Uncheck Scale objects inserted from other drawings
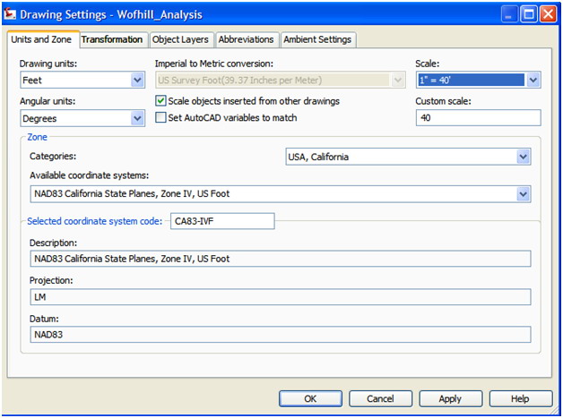 pos(160,101)
